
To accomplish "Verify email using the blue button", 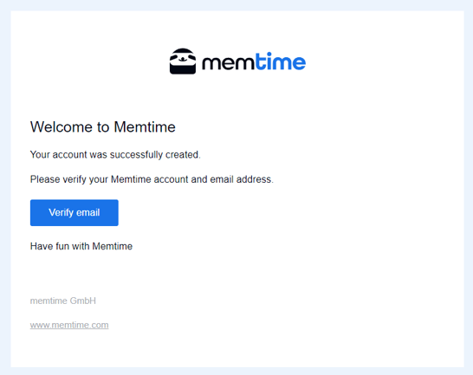I will tap(75, 213).
